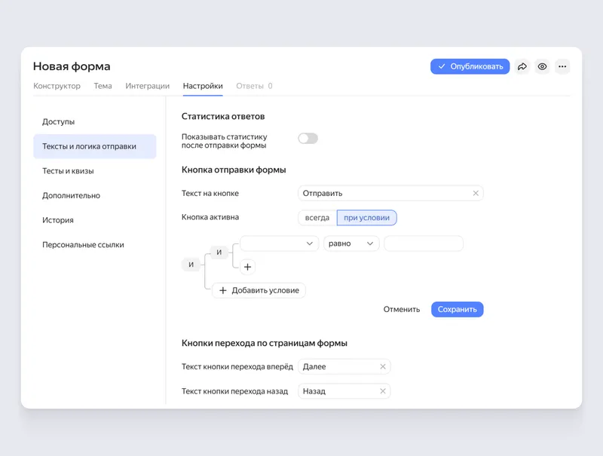The height and width of the screenshot is (456, 603).
Task: Toggle the inner И logic operator
Action: (219, 252)
